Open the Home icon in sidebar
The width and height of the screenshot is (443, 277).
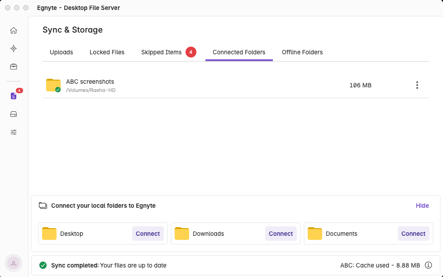[x=14, y=30]
